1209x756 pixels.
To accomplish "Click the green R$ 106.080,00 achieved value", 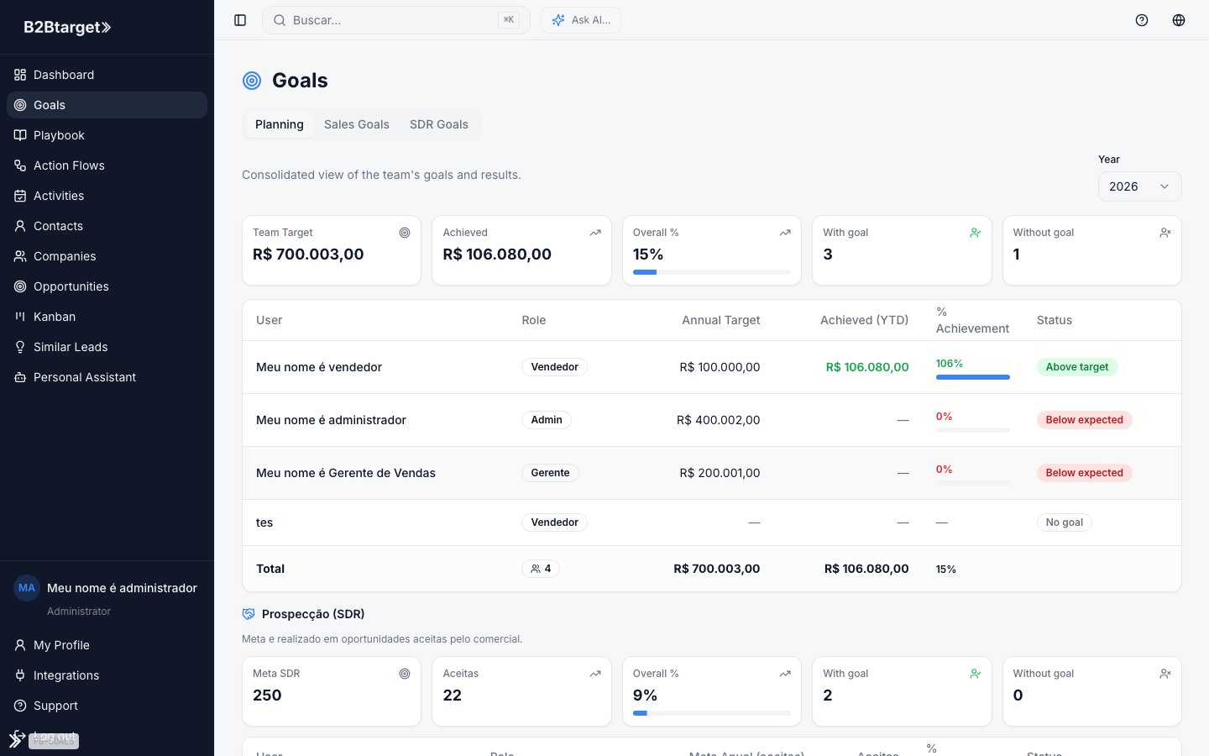I will click(x=867, y=367).
